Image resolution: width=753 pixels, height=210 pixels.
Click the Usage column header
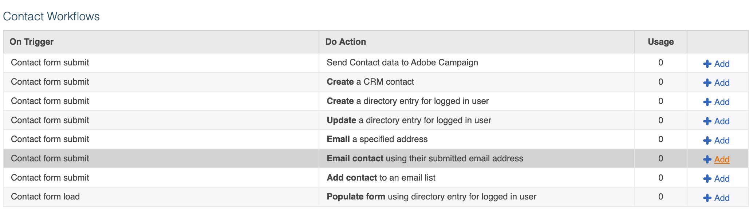661,42
